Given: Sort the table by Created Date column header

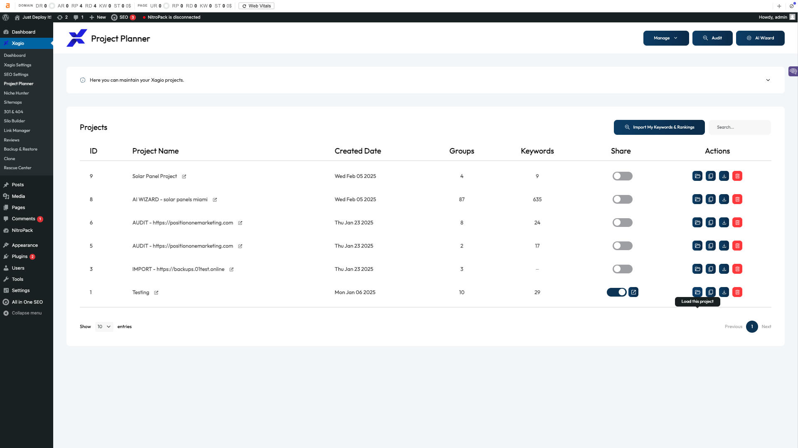Looking at the screenshot, I should (358, 151).
